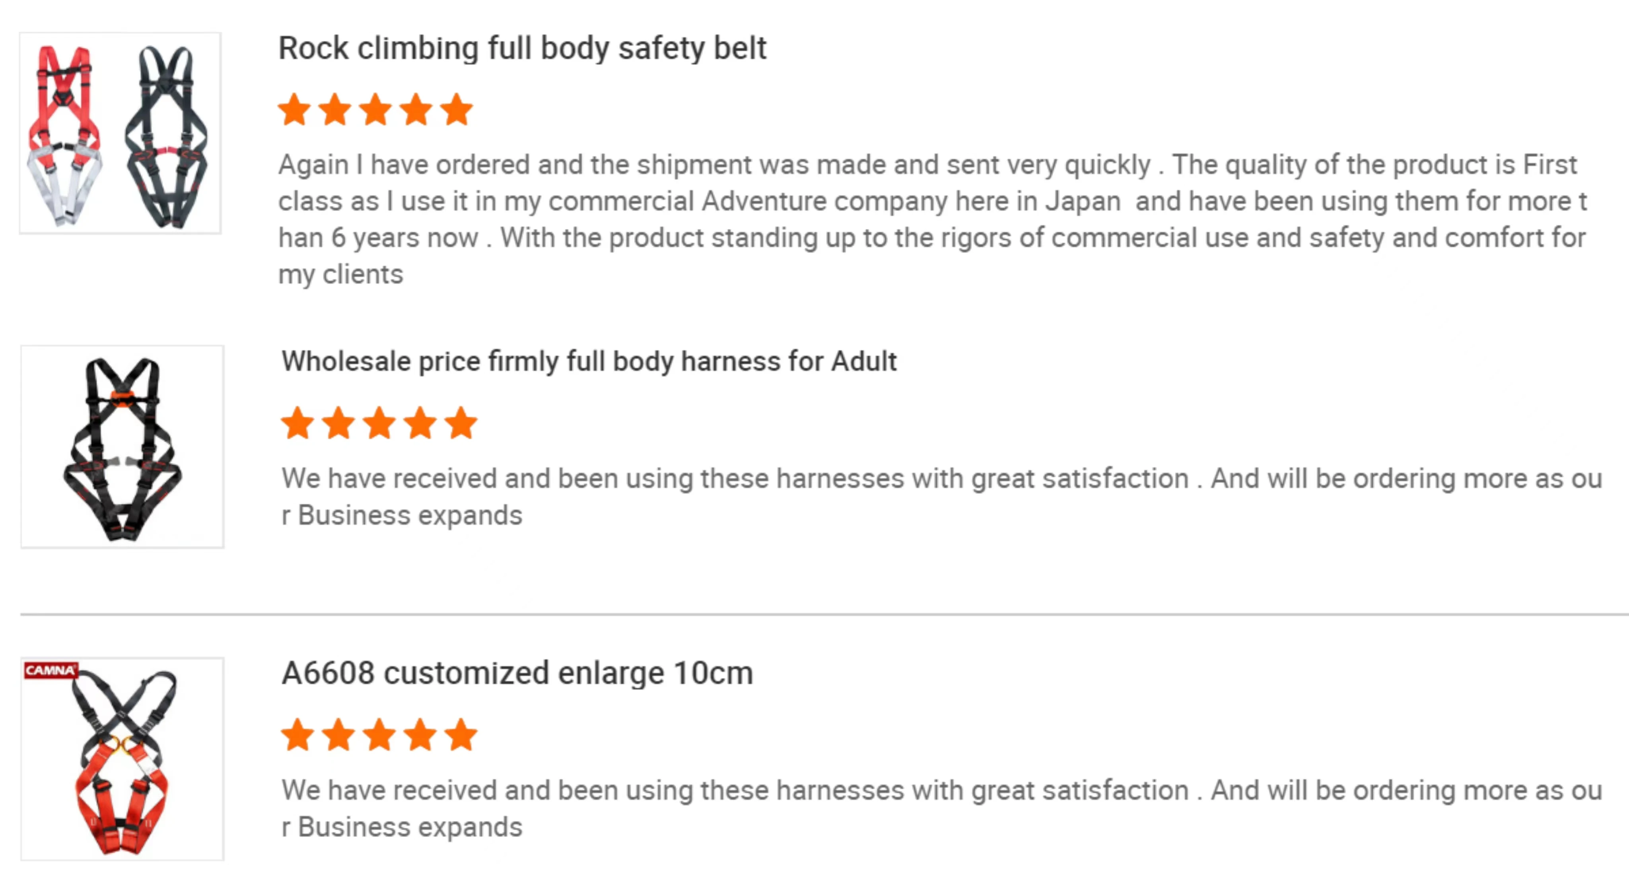The height and width of the screenshot is (891, 1629).
Task: Click the fifth star of the Wholesale harness rating
Action: click(x=461, y=423)
